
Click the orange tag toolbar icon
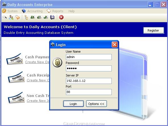18,17
